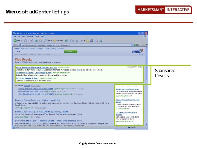This screenshot has height=148, width=197.
Task: Click the Print icon in toolbar
Action: 77,41
